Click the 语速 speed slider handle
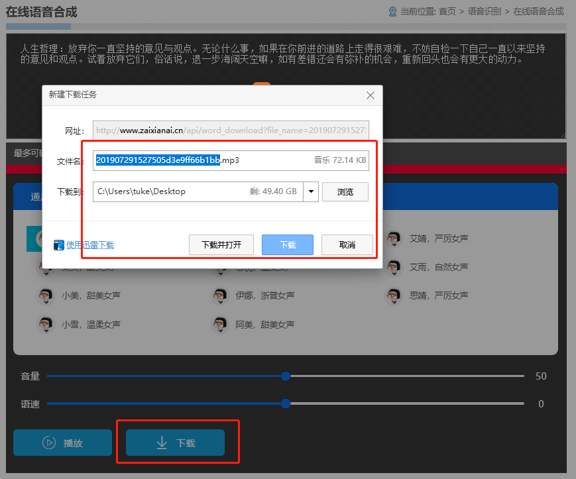The width and height of the screenshot is (576, 479). (286, 403)
